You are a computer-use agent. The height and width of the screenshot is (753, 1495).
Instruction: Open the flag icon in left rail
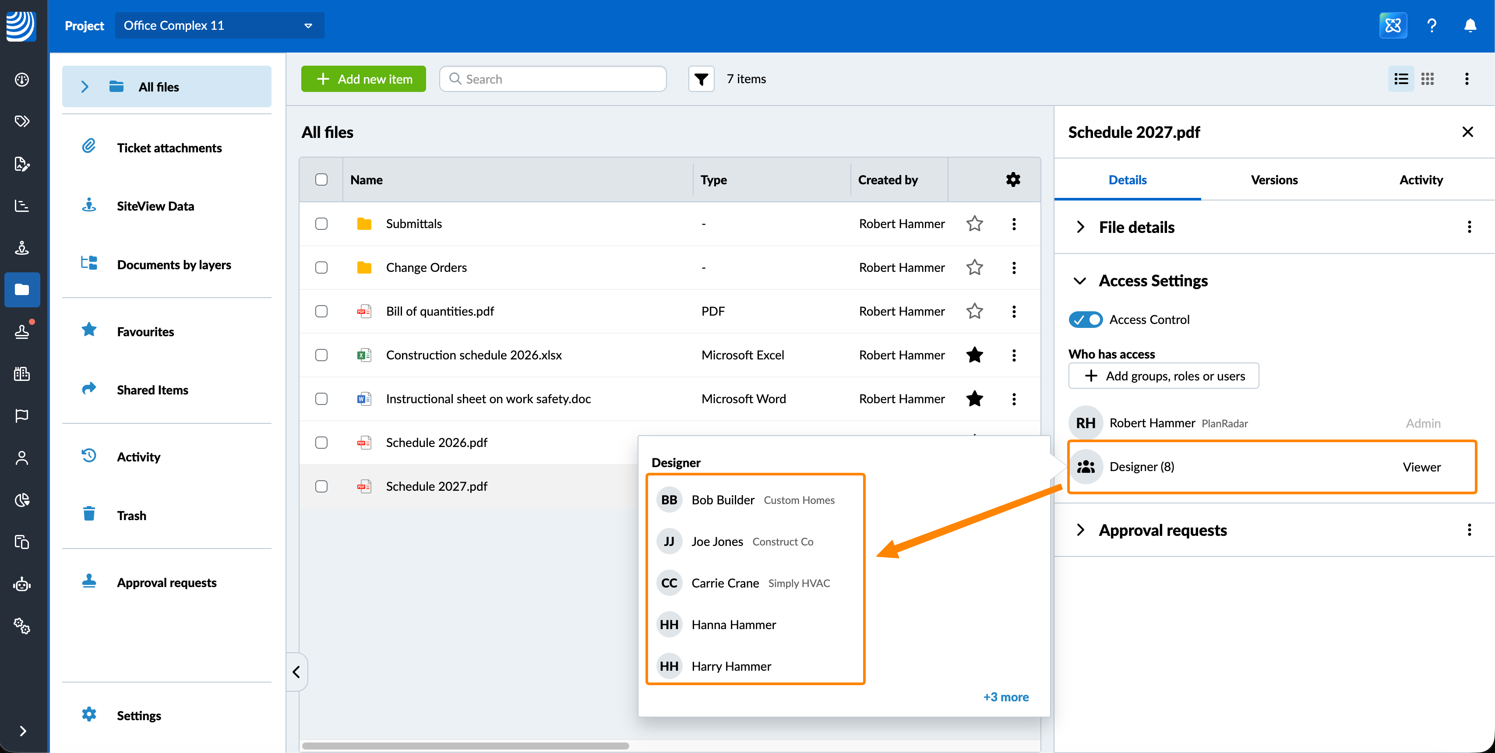[x=22, y=416]
